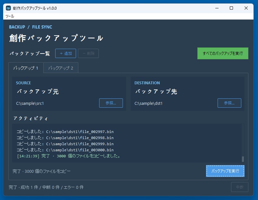Click the SOURCE label
The image size is (258, 200).
tap(23, 83)
